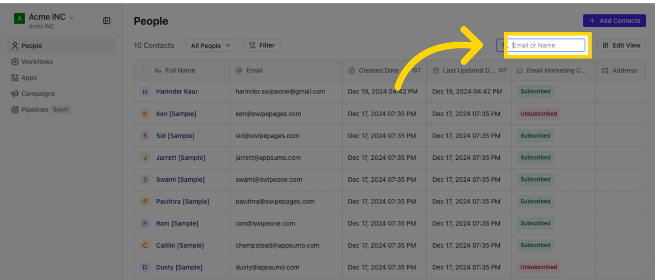Open the Apps menu item

pyautogui.click(x=29, y=78)
